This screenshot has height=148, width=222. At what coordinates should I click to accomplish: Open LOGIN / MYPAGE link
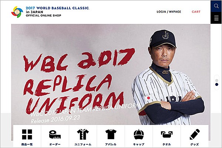tap(169, 12)
